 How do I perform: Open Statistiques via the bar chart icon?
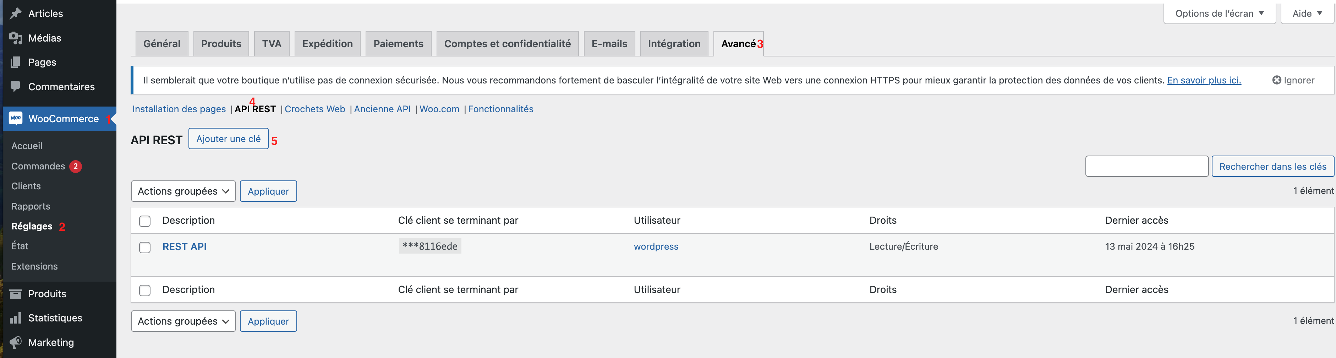click(16, 318)
